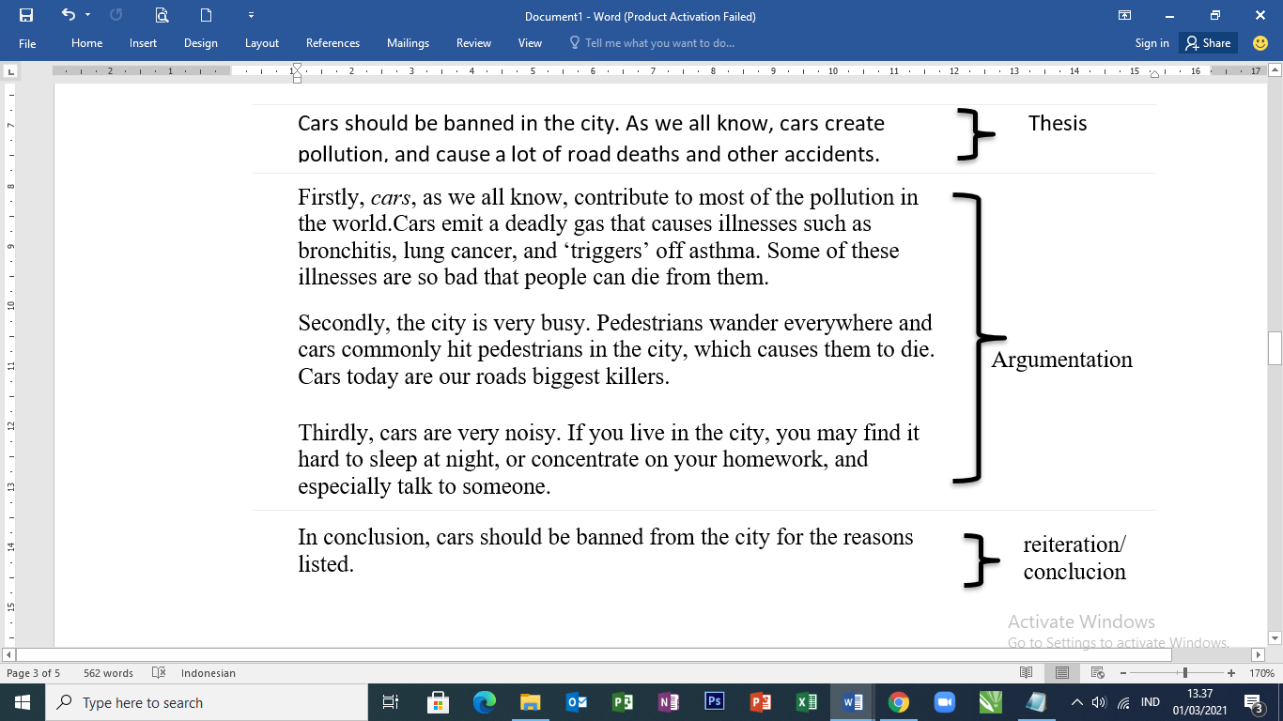Click the tab stop selector left of the ruler
Screen dimensions: 1283x721
click(x=10, y=70)
